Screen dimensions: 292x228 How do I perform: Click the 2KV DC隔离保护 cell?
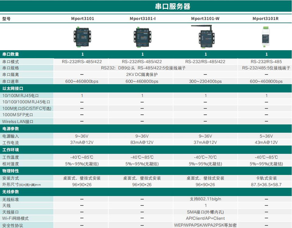142,74
